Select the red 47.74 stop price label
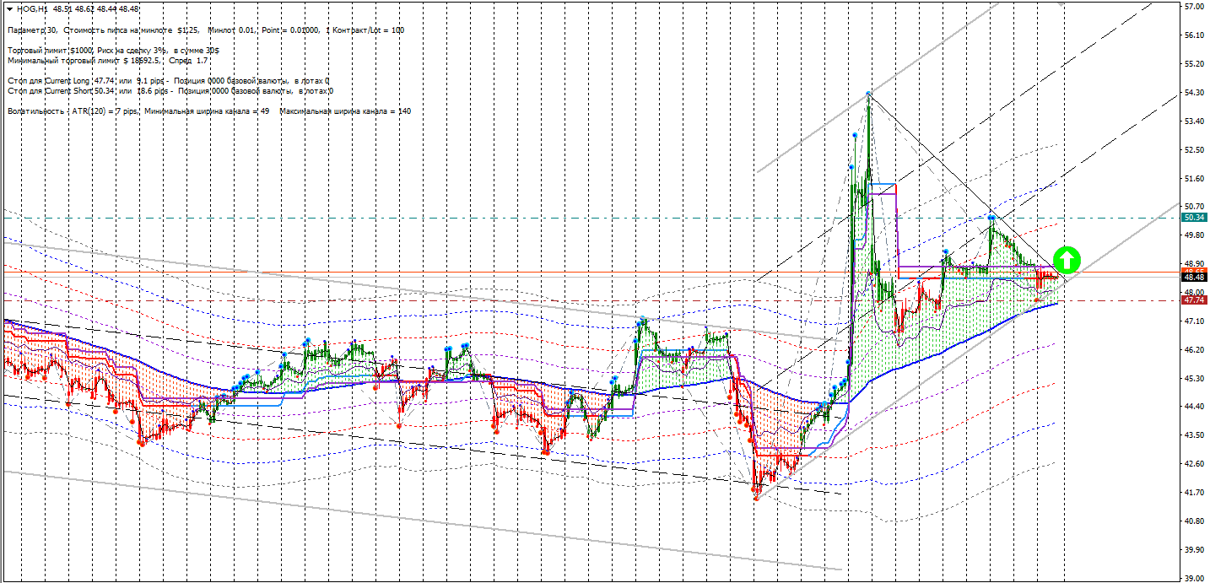The image size is (1210, 583). click(x=1193, y=300)
